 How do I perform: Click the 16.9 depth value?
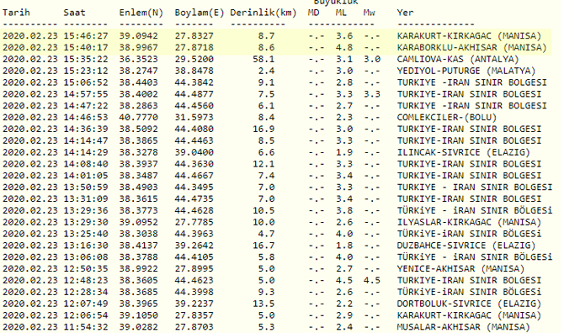(x=263, y=129)
